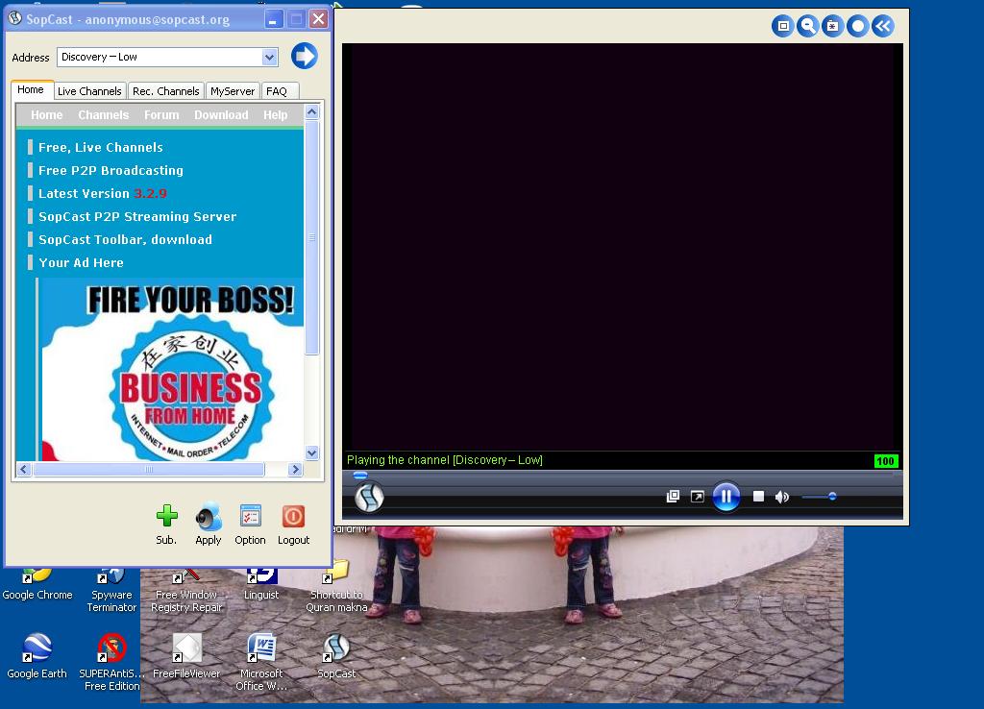Click the red Logout icon

coord(293,516)
